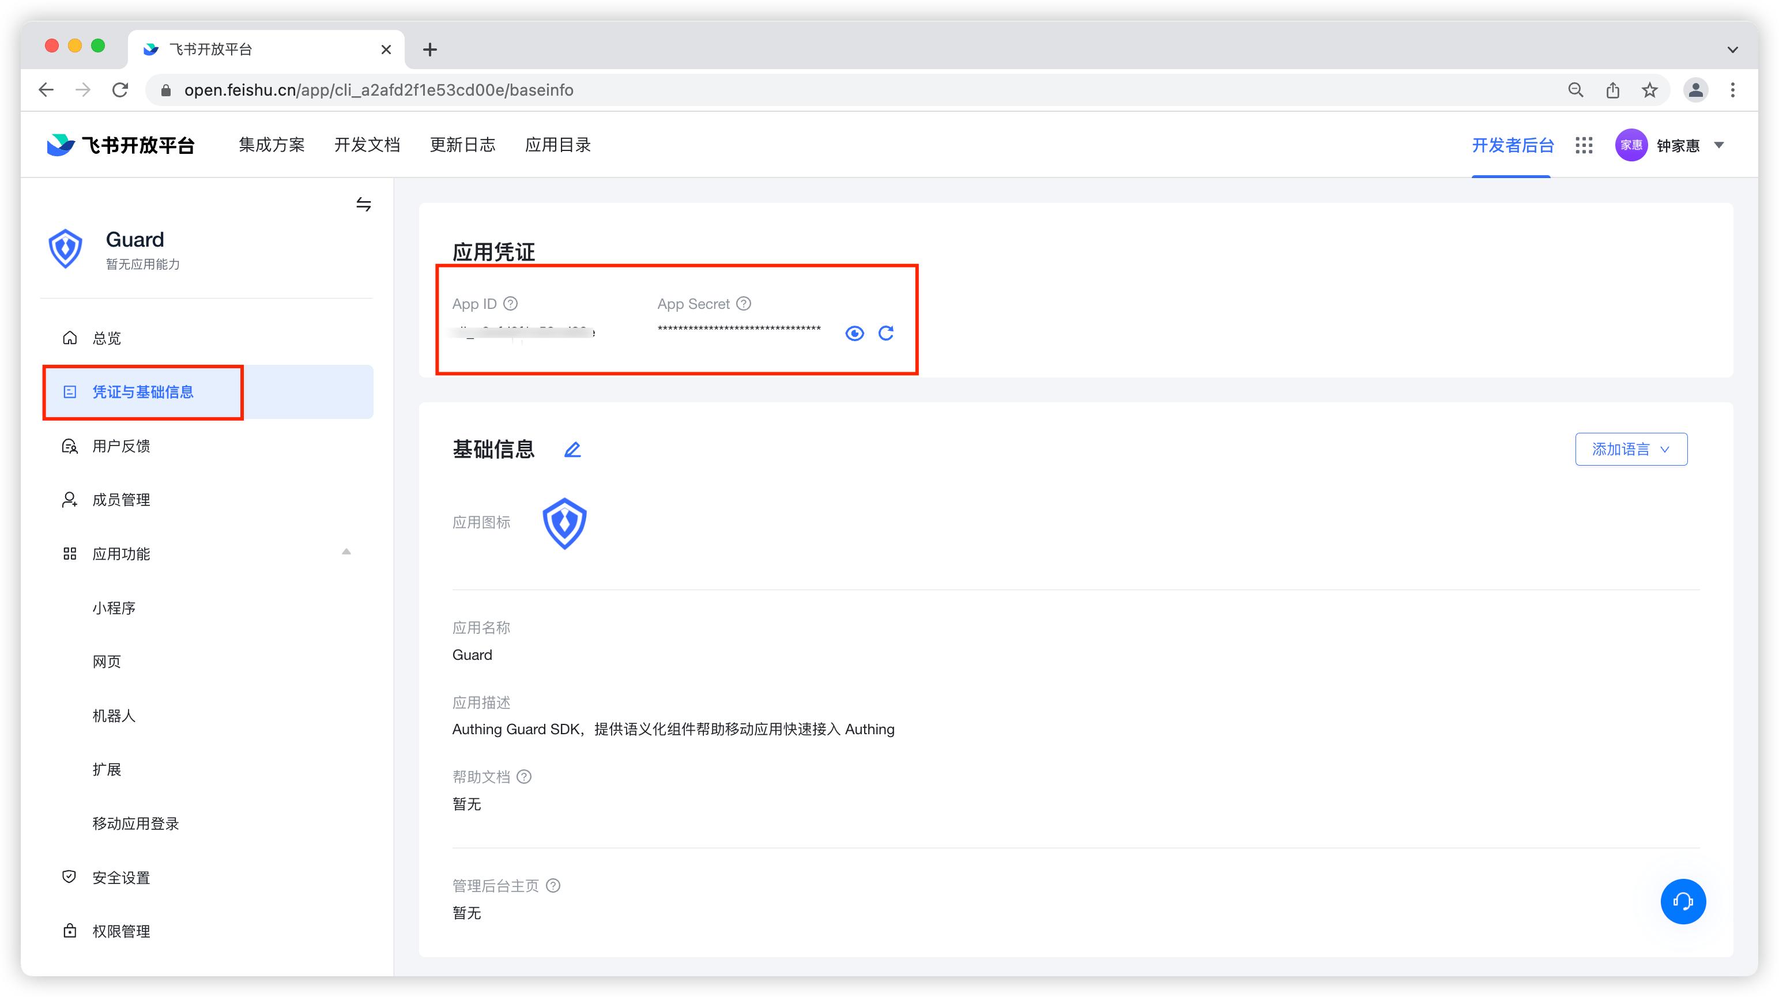Viewport: 1779px width, 997px height.
Task: Open the 集成方案 top menu
Action: (x=272, y=145)
